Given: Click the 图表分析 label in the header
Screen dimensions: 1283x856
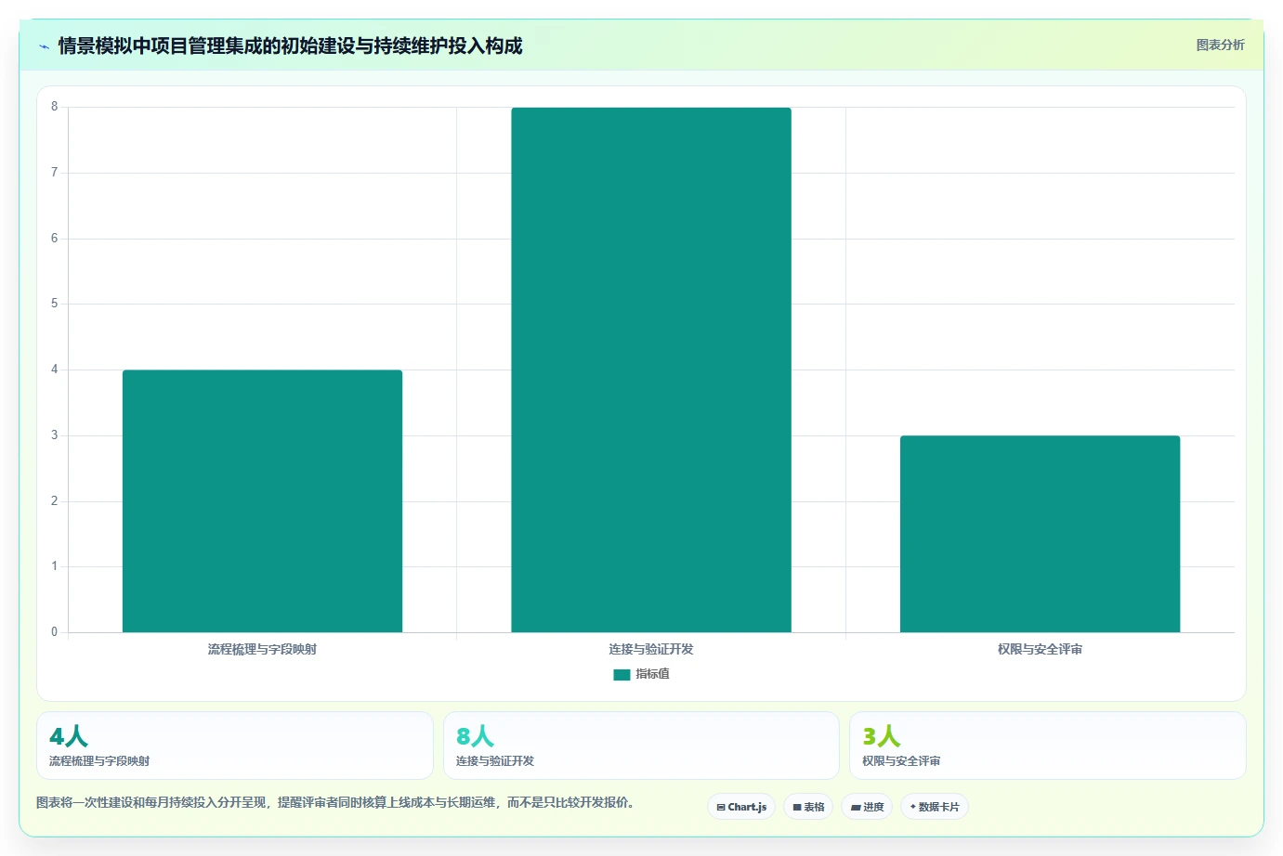Looking at the screenshot, I should (x=1220, y=45).
